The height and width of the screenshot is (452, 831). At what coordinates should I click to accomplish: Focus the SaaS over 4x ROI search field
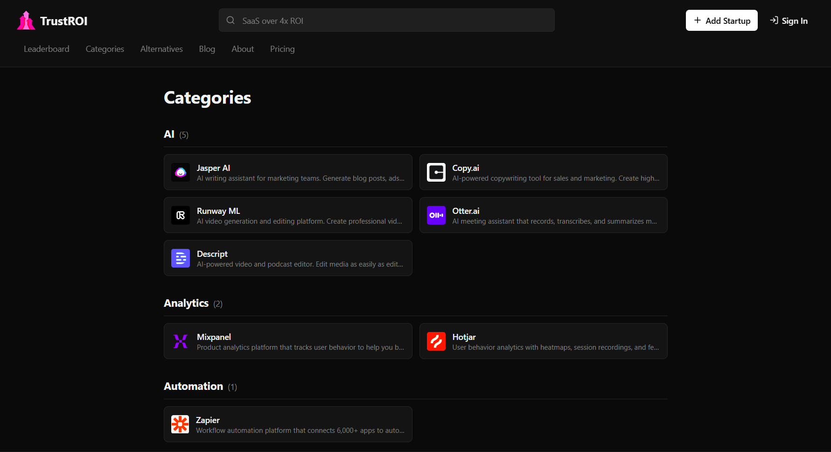[387, 20]
